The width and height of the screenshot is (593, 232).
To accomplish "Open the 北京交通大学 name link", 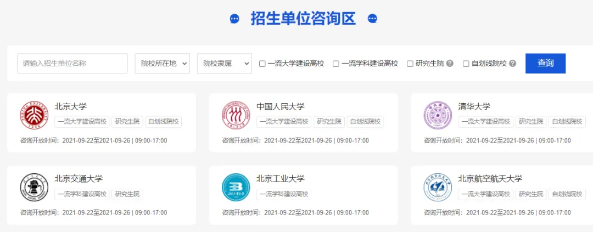I will [x=79, y=179].
